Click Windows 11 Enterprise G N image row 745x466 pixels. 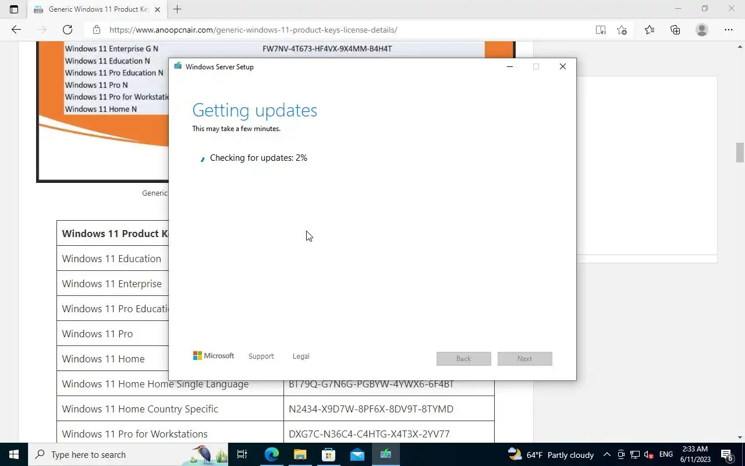coord(111,49)
